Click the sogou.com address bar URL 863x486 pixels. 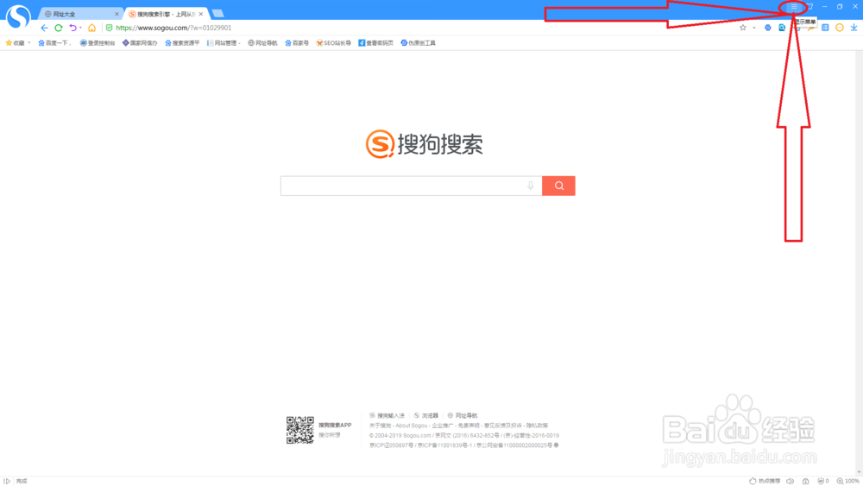(173, 28)
